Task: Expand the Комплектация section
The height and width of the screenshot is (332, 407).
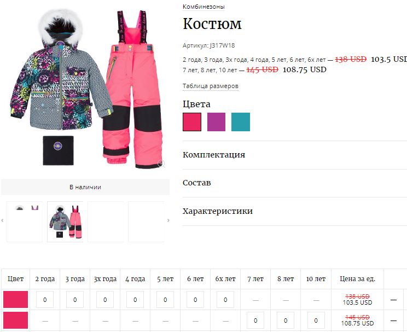Action: 295,155
